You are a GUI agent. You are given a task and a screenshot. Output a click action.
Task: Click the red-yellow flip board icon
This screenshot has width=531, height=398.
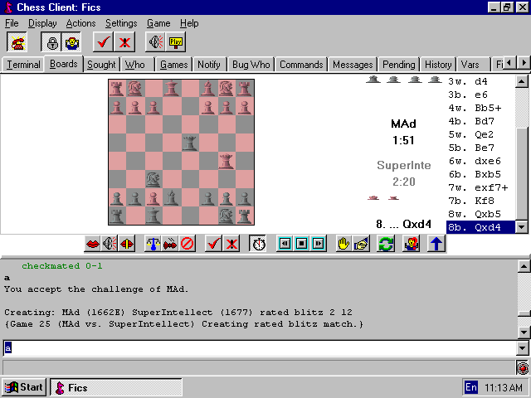click(x=127, y=244)
